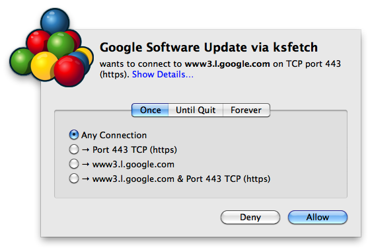The height and width of the screenshot is (250, 370).
Task: Click the large red front ball in the icon
Action: pyautogui.click(x=69, y=71)
